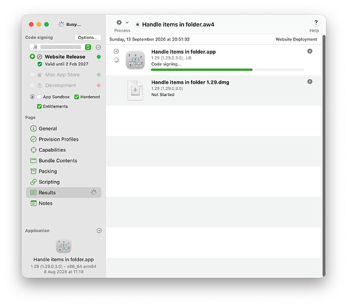Select the Development radio button
Image resolution: width=347 pixels, height=306 pixels.
32,85
